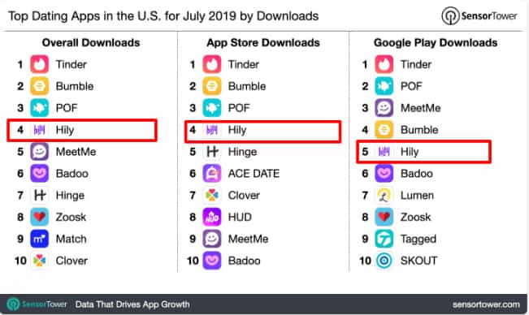529x315 pixels.
Task: Click the Overall Downloads column heading
Action: 91,43
